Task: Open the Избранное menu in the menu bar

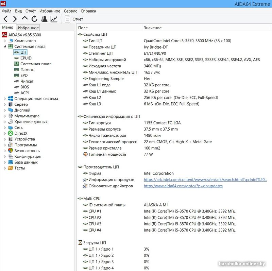Action: pyautogui.click(x=50, y=11)
